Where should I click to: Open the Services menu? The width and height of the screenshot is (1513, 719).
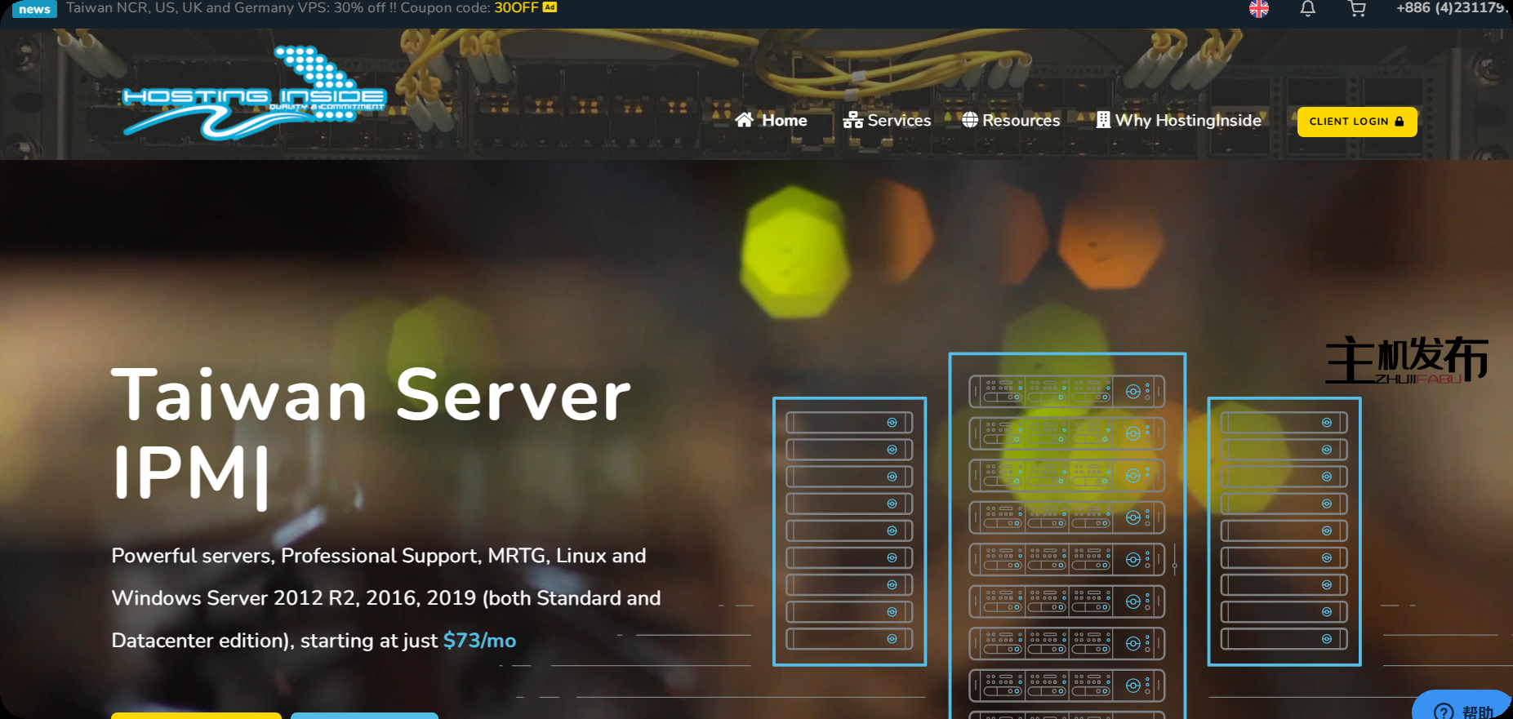pyautogui.click(x=888, y=120)
